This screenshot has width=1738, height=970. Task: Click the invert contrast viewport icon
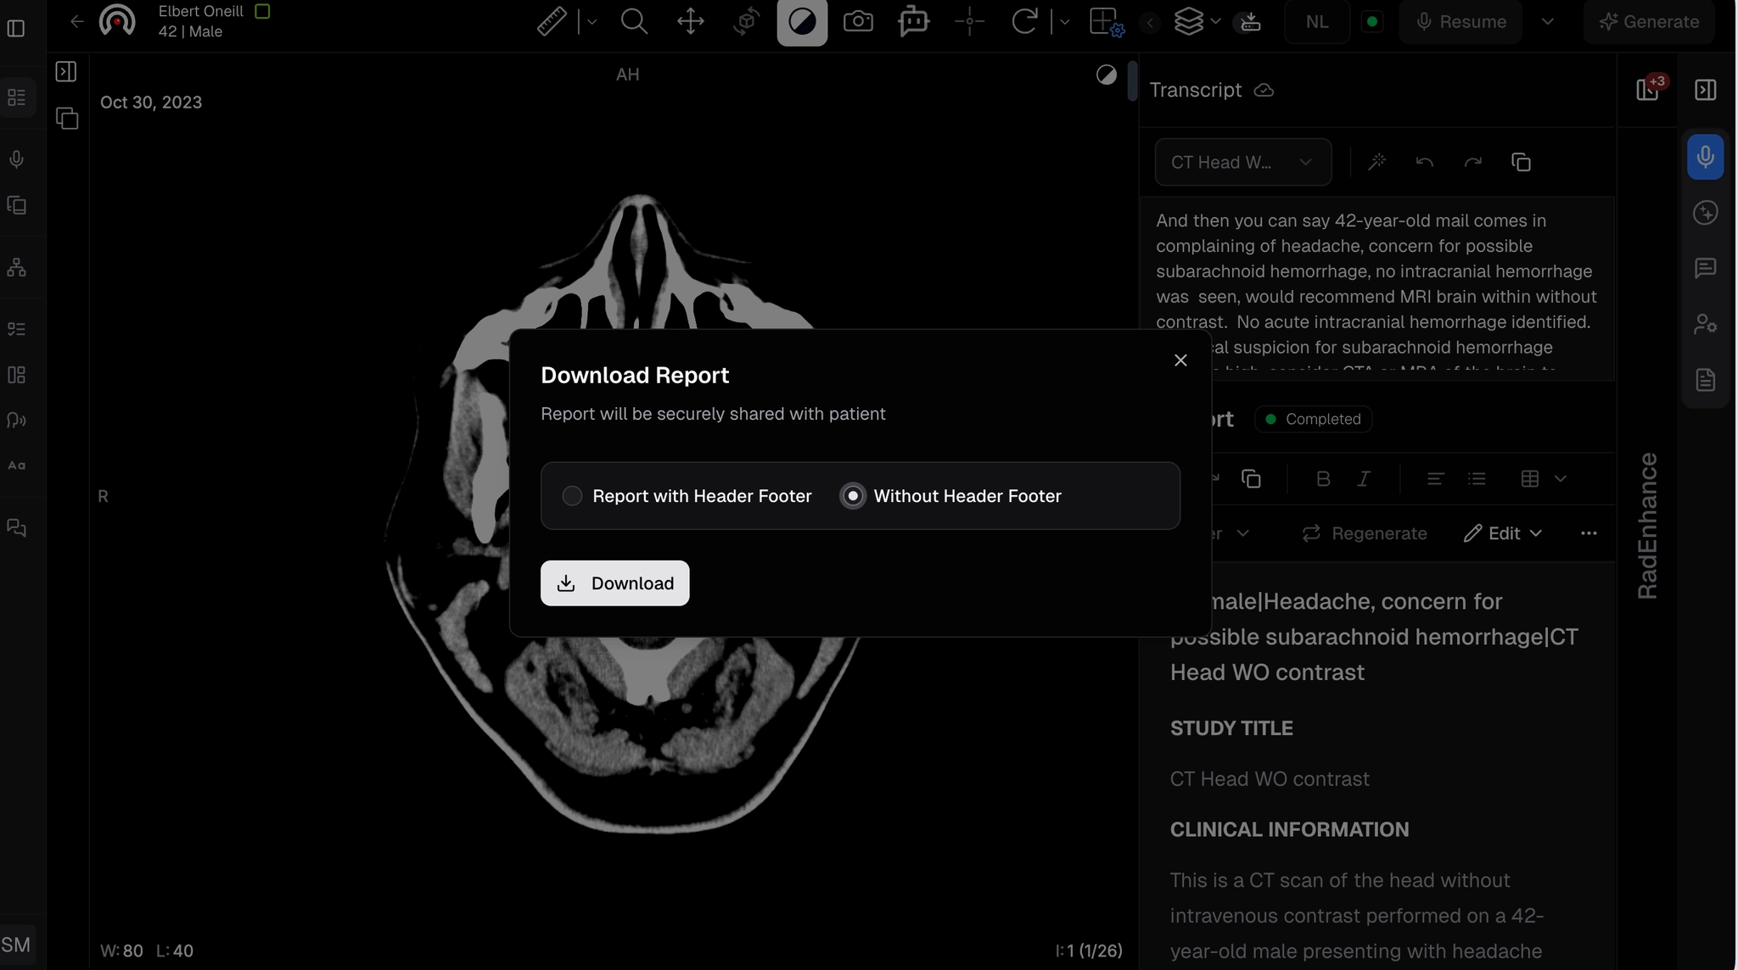(1107, 75)
